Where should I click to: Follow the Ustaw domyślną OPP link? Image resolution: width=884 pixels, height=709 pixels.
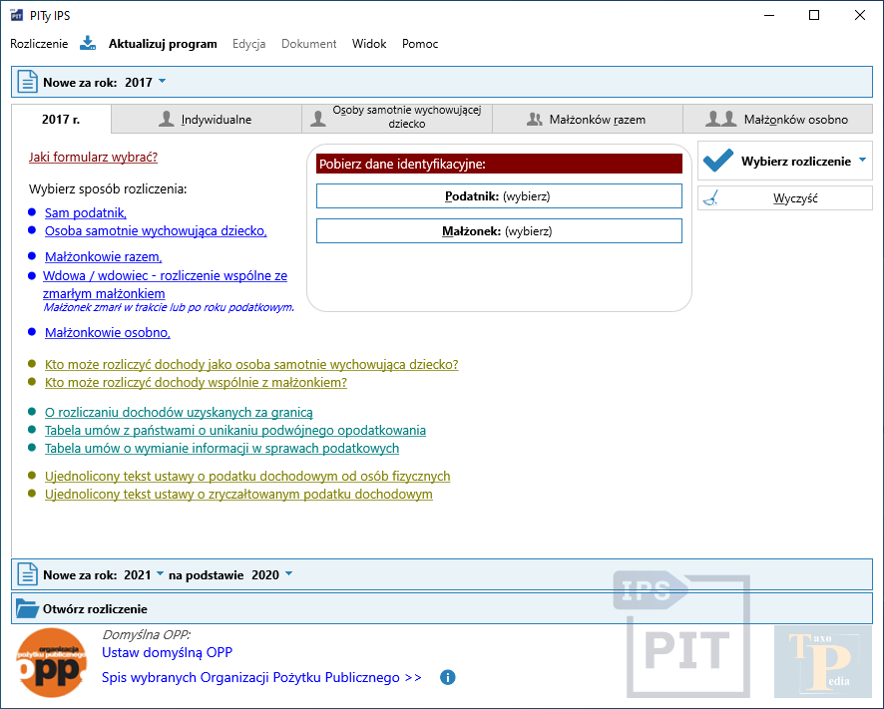click(167, 653)
